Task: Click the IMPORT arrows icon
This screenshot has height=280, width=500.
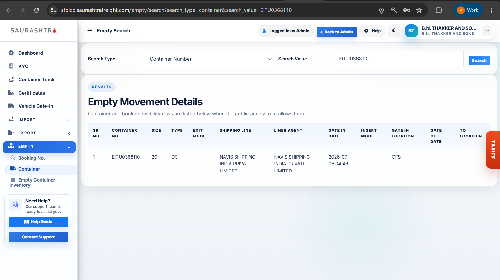Action: tap(11, 119)
